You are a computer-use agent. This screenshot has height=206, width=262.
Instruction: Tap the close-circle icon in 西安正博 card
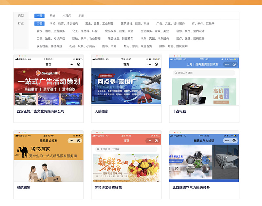coord(79,64)
